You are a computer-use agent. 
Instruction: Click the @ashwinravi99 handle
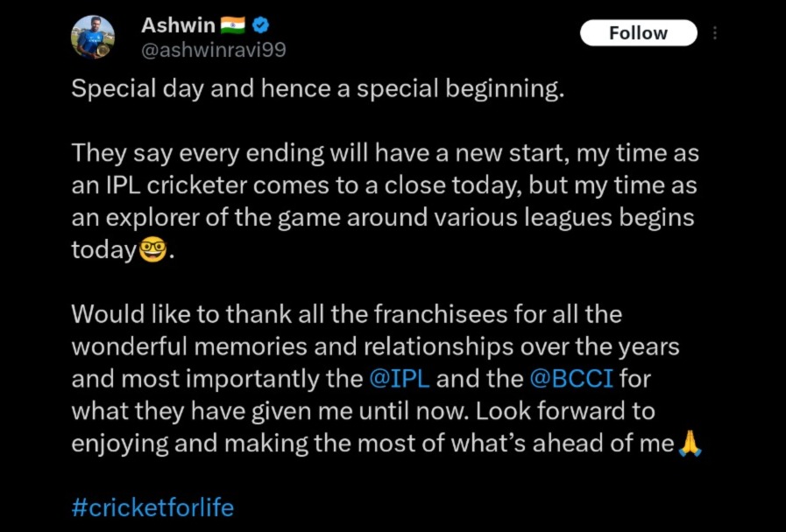coord(213,50)
